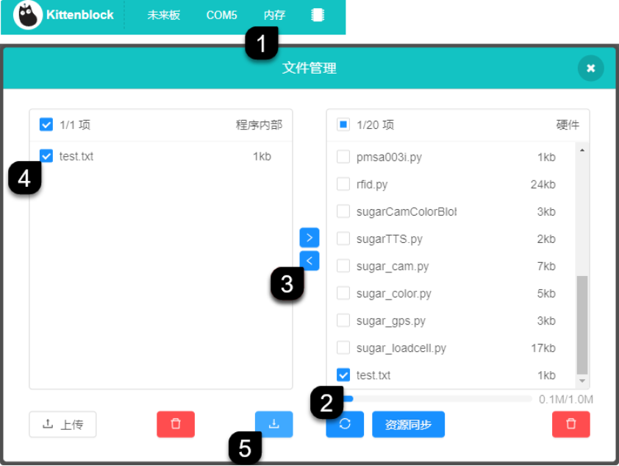Refresh the hardware file list
This screenshot has width=619, height=466.
[345, 424]
